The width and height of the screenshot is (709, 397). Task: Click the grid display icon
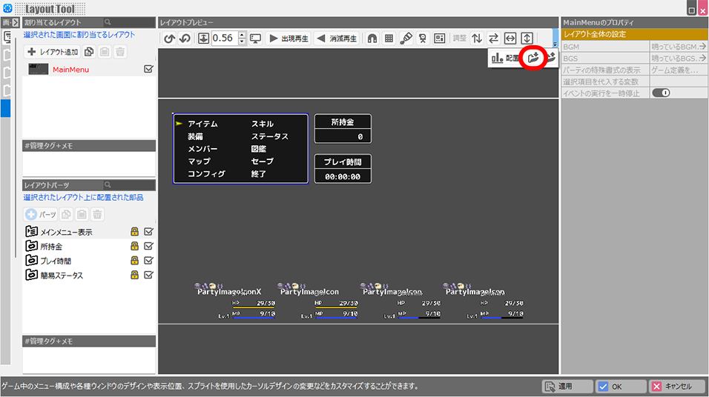click(x=389, y=38)
